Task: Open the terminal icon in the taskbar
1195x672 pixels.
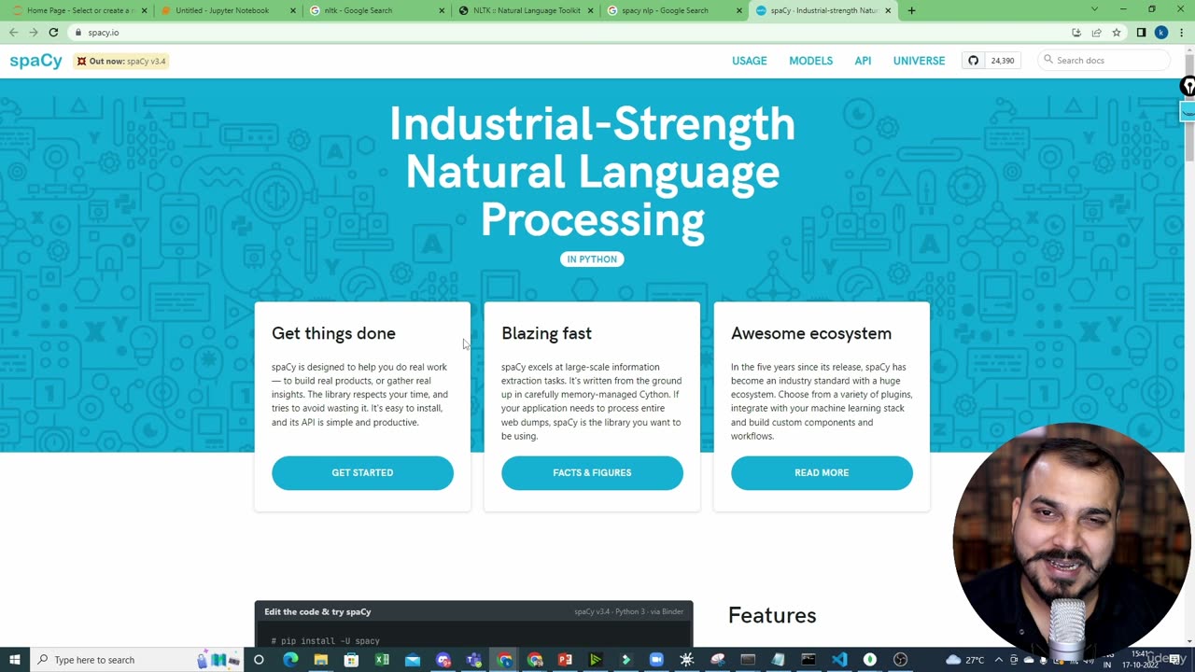Action: [x=808, y=660]
